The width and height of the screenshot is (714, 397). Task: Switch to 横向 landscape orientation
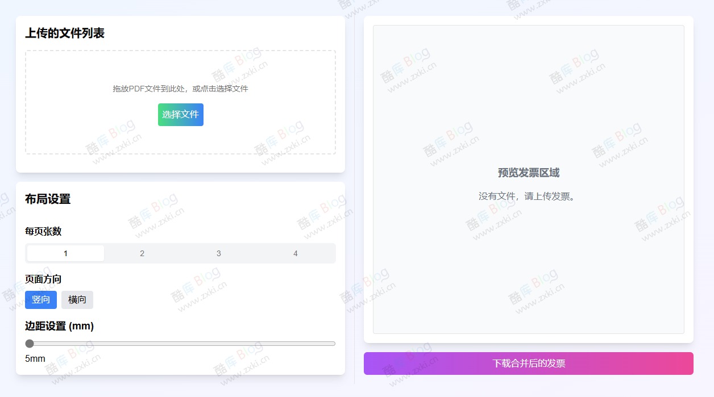[x=77, y=299]
